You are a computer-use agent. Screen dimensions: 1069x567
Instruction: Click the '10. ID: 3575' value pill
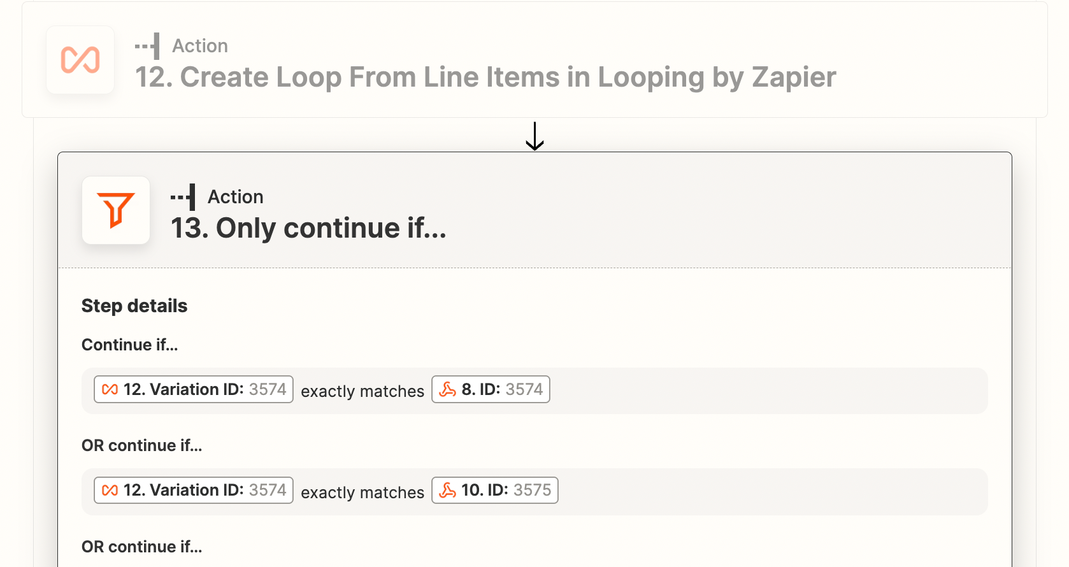click(x=495, y=490)
